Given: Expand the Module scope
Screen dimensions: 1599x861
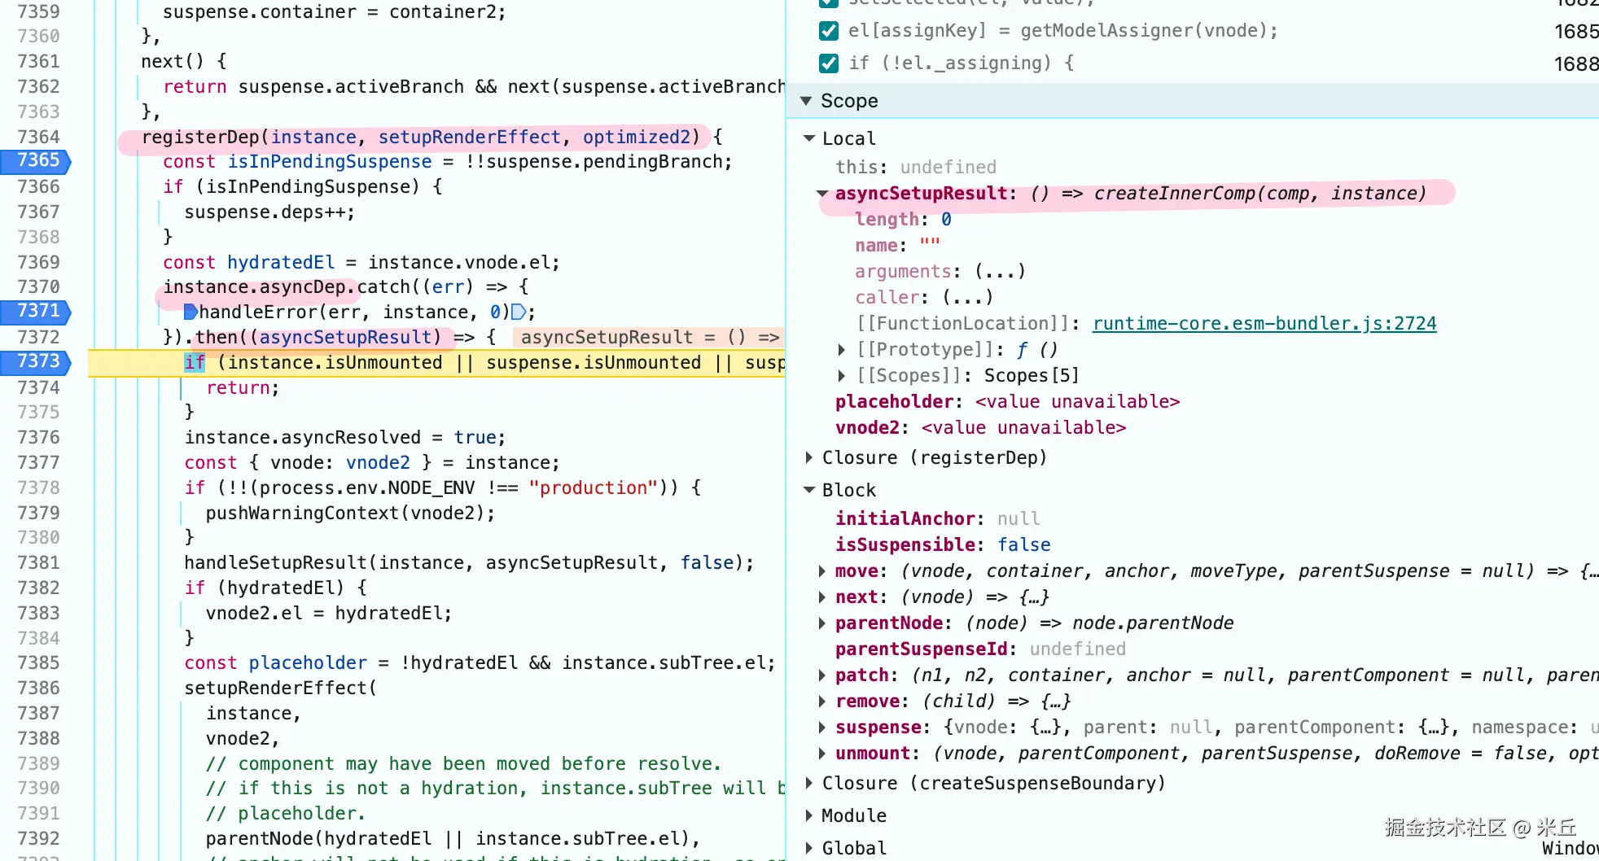Looking at the screenshot, I should pos(809,815).
